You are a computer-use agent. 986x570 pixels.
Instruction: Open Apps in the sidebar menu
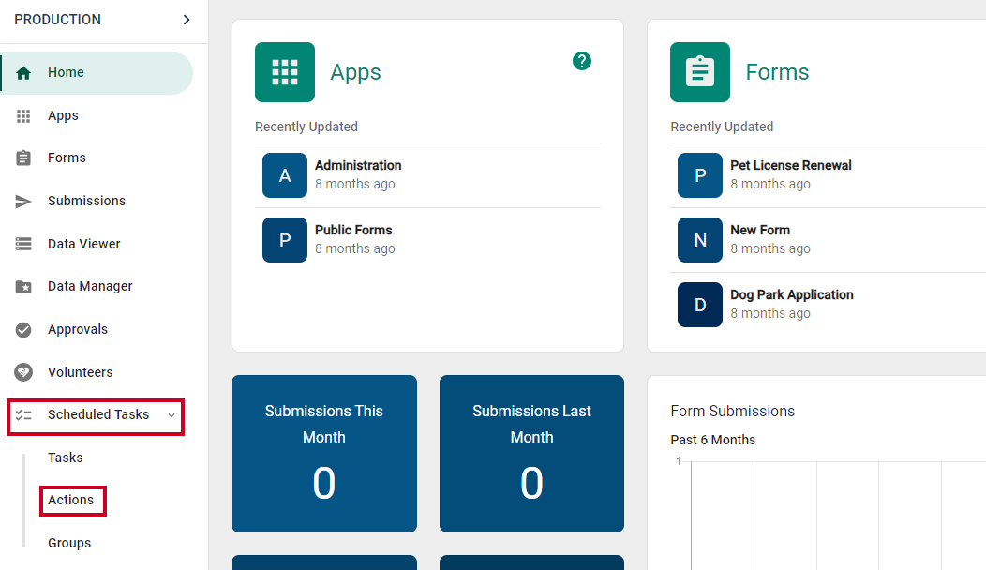[x=63, y=115]
